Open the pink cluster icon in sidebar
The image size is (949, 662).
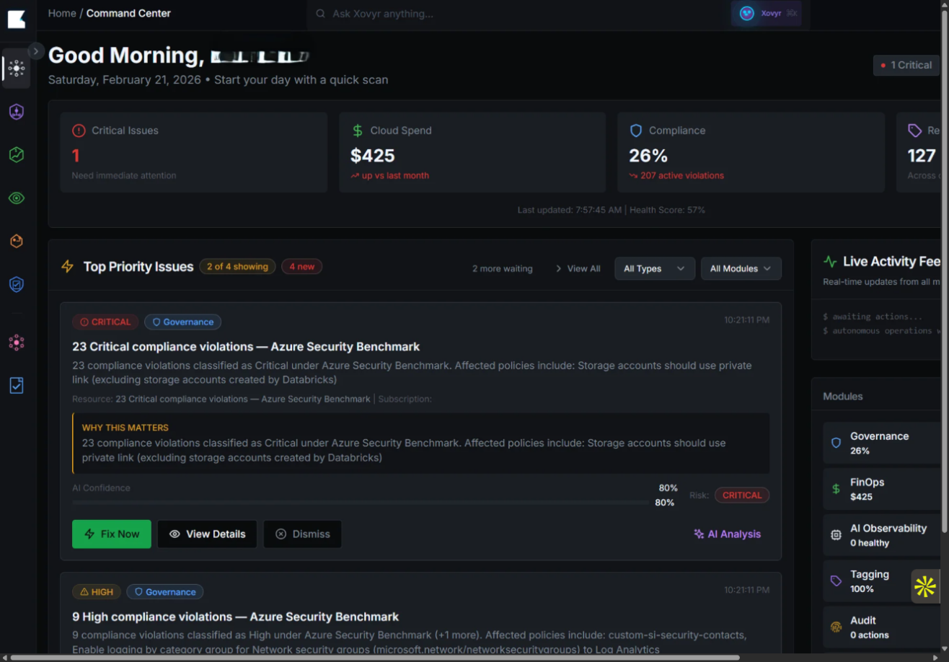[x=17, y=343]
